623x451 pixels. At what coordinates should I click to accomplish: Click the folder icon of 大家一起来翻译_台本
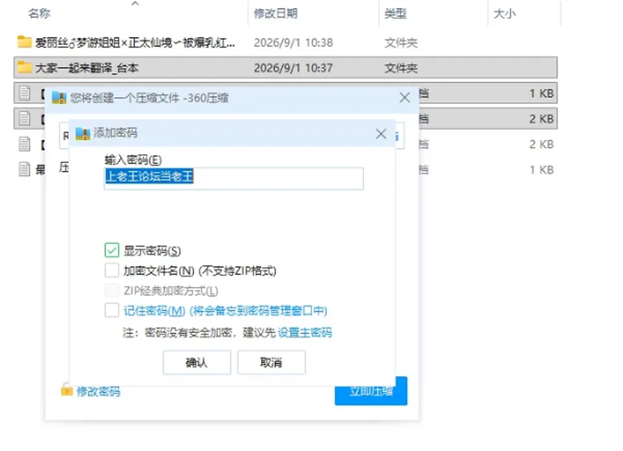click(24, 67)
